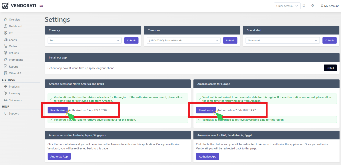This screenshot has height=165, width=341.
Task: Open the Quick access dropdown
Action: point(287,6)
